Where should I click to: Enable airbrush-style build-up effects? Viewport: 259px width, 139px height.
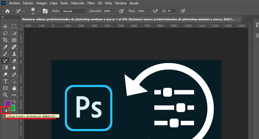click(155, 11)
